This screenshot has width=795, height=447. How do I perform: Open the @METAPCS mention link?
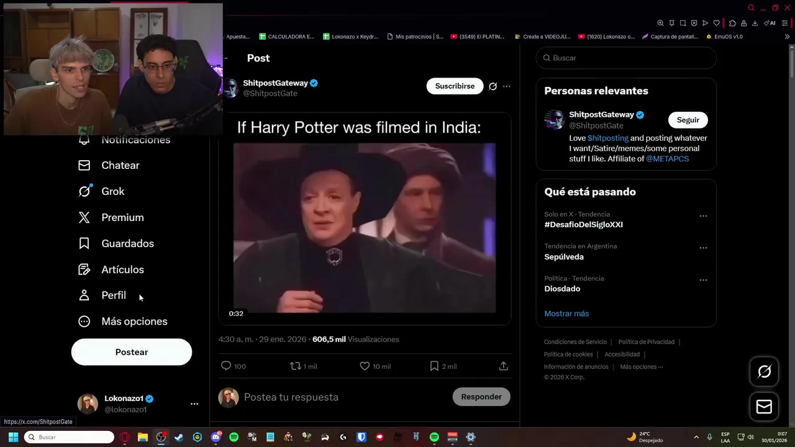(667, 159)
